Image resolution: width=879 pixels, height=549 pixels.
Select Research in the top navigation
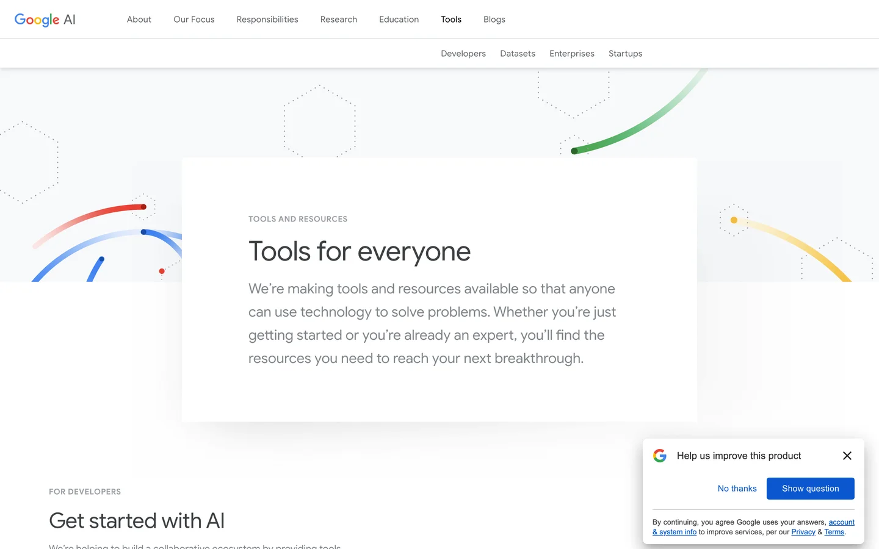point(339,20)
